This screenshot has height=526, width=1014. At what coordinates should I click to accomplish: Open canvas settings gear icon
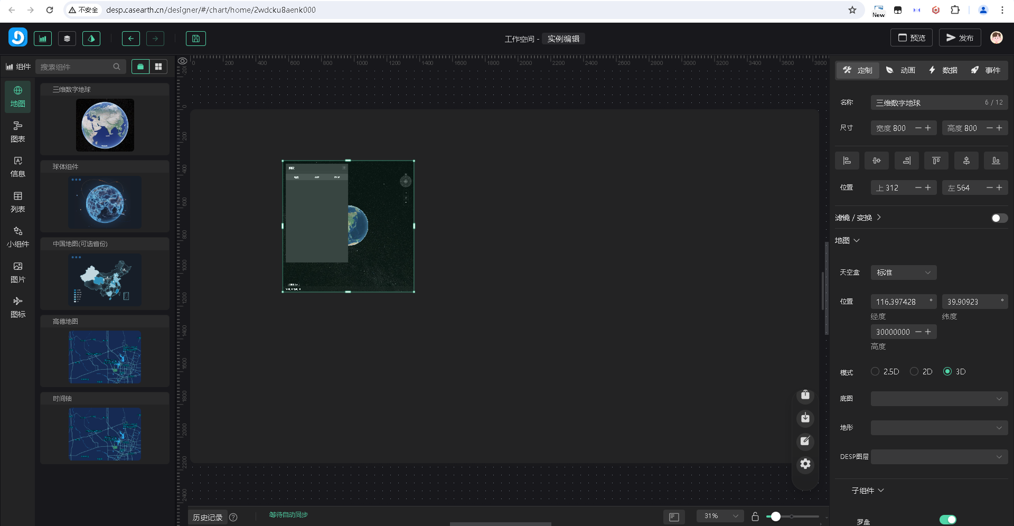point(805,464)
